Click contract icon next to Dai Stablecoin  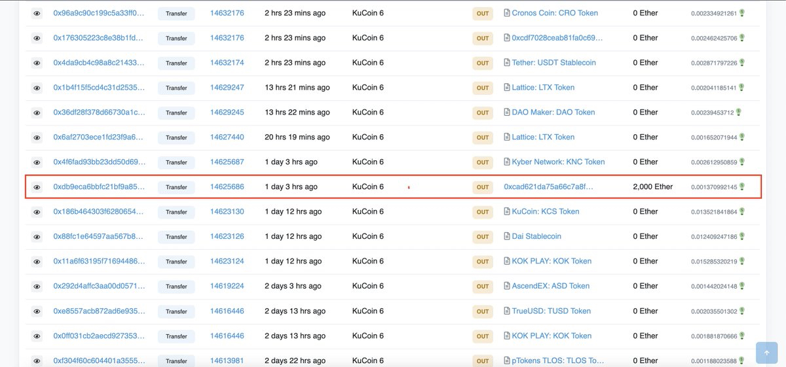pyautogui.click(x=506, y=237)
